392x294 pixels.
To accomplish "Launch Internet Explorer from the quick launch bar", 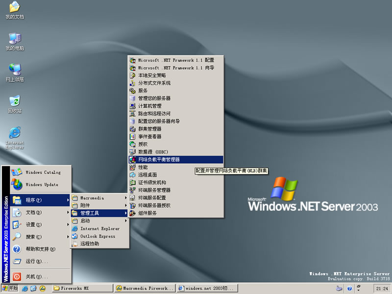I will [x=25, y=289].
